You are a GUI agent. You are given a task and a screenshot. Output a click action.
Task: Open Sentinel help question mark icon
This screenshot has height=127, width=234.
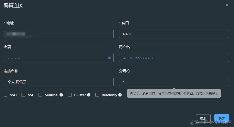pos(61,95)
